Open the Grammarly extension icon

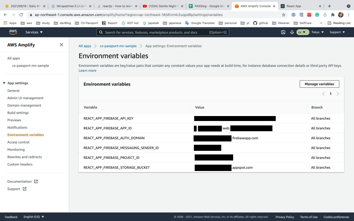pyautogui.click(x=317, y=15)
